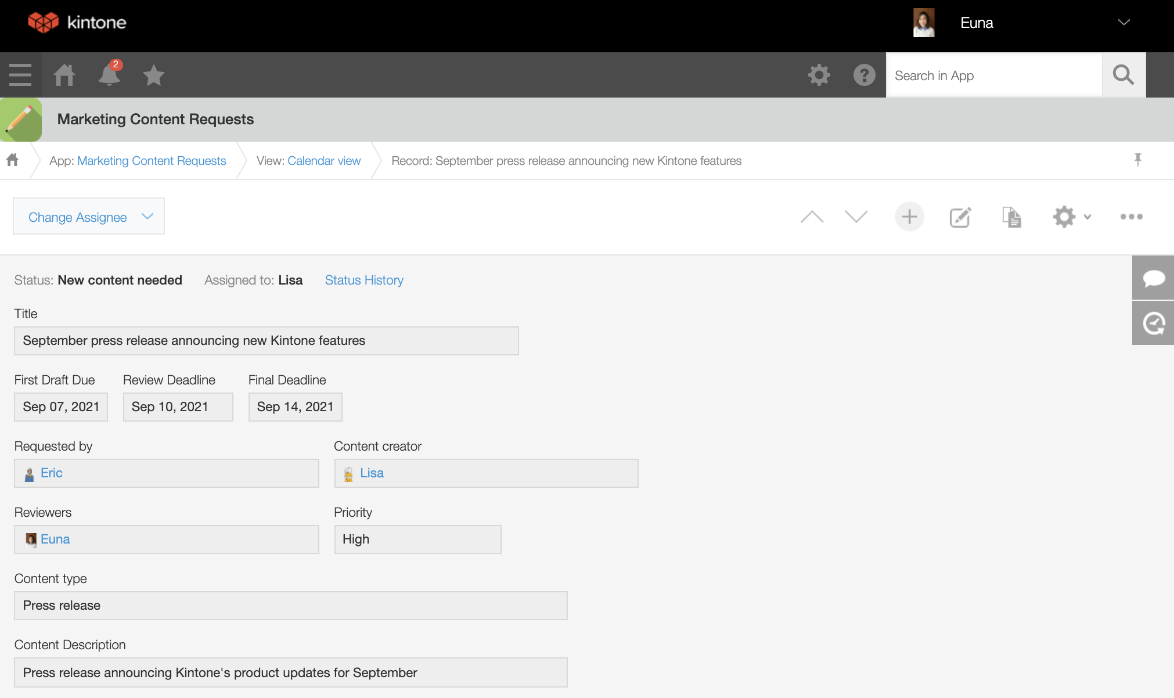The width and height of the screenshot is (1174, 698).
Task: Open the hamburger menu icon
Action: point(20,75)
